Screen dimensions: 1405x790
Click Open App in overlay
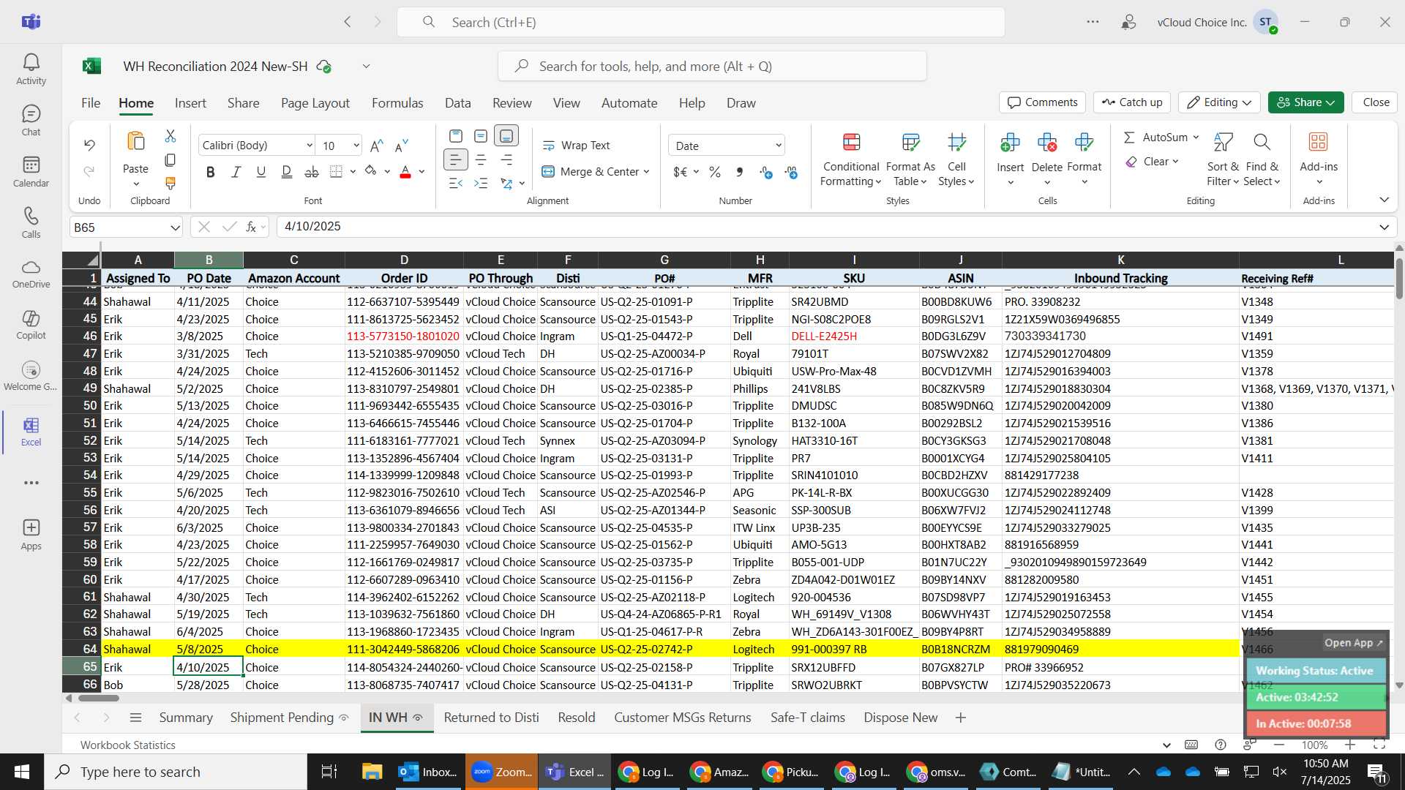(1353, 643)
